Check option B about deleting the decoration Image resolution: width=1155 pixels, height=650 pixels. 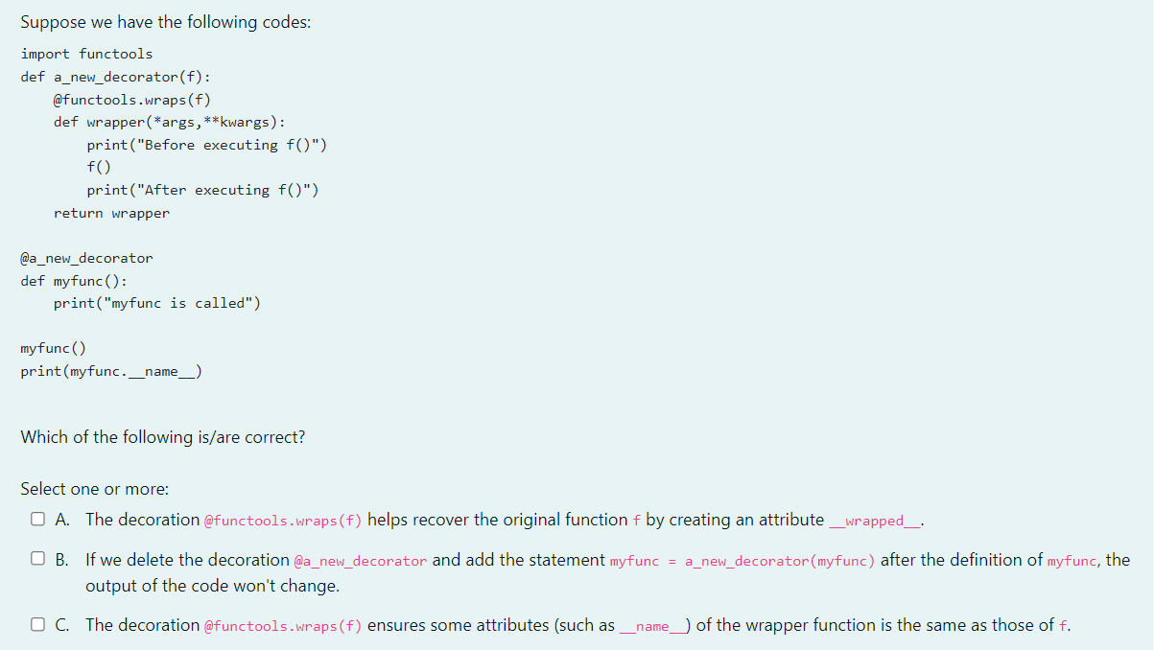click(37, 557)
